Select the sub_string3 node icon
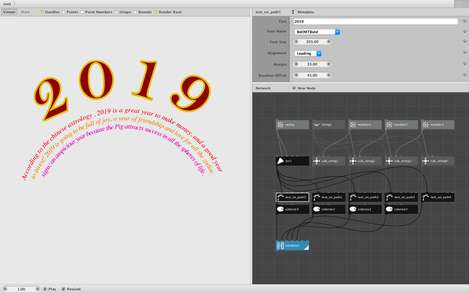 389,161
